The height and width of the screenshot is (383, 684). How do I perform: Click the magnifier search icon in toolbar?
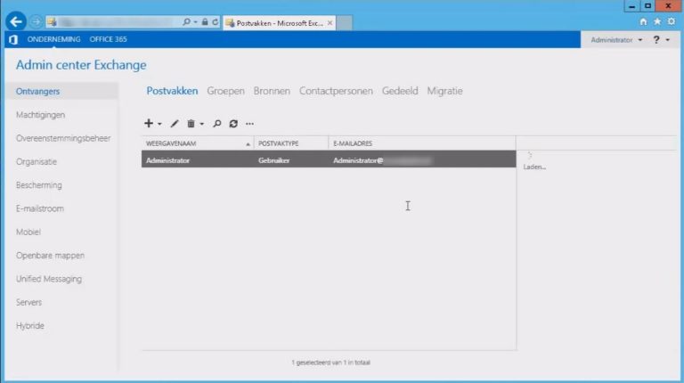216,124
